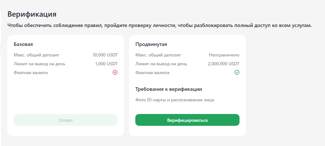Click the 1,000 USDT withdrawal limit value
The width and height of the screenshot is (325, 146).
(106, 64)
